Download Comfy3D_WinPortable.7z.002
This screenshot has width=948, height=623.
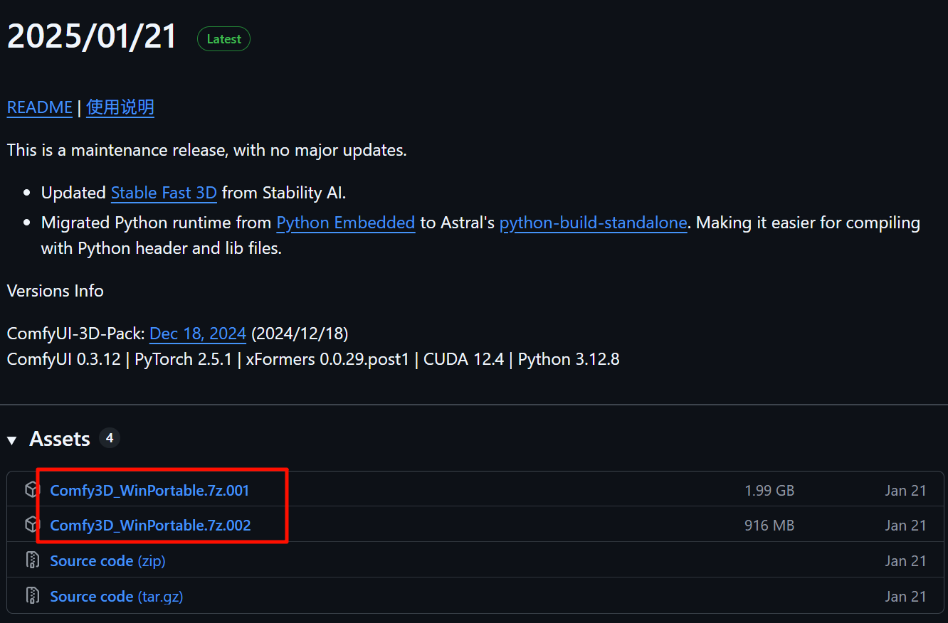(150, 526)
